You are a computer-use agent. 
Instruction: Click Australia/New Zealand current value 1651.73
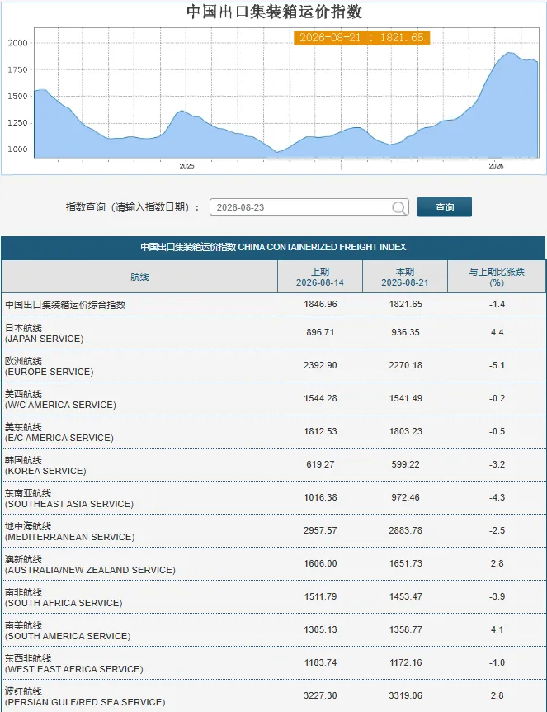[405, 563]
